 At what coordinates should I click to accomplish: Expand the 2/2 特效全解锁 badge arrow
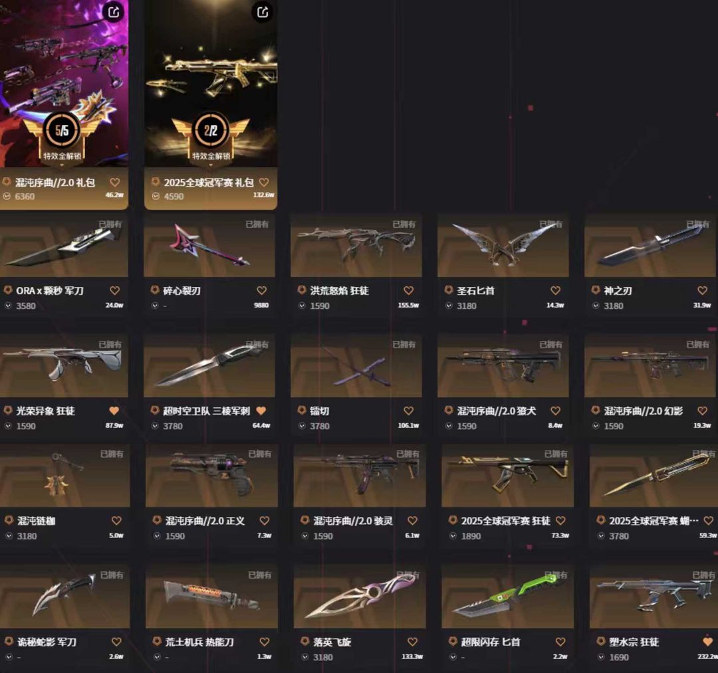pyautogui.click(x=211, y=165)
